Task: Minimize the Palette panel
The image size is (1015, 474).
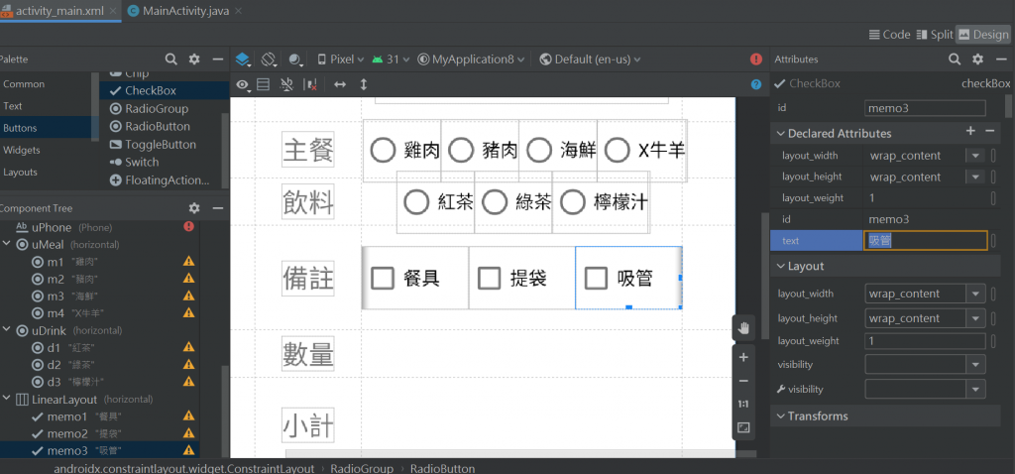Action: click(x=217, y=59)
